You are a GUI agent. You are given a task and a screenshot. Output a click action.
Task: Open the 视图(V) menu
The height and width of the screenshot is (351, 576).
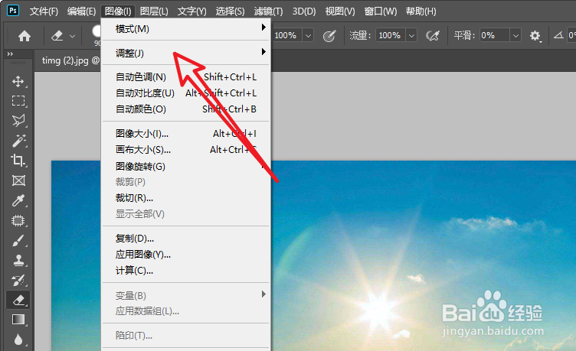[340, 11]
